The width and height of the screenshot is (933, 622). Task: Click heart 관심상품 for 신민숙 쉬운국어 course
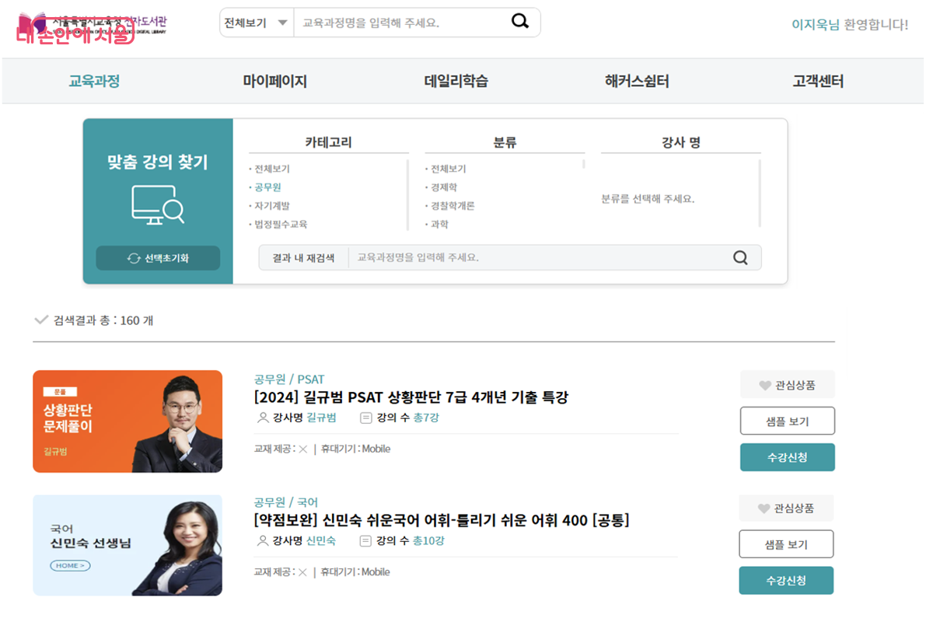(x=785, y=508)
